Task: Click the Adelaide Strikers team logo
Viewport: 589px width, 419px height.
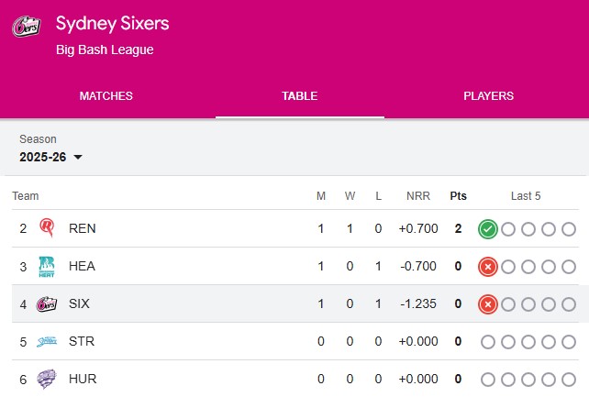Action: 46,341
